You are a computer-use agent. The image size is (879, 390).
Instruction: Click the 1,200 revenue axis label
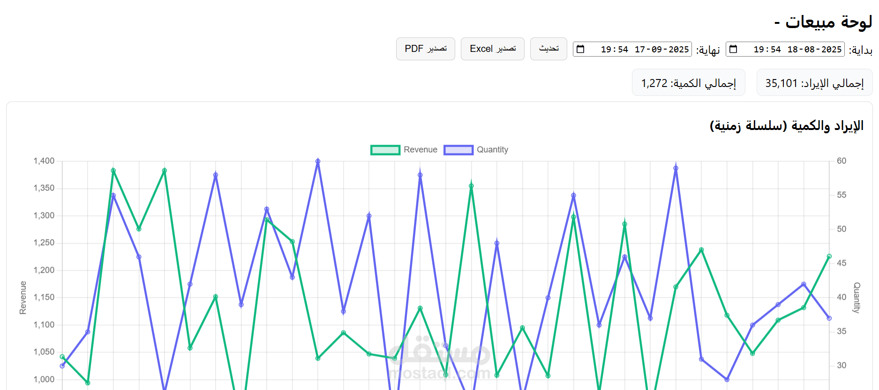pyautogui.click(x=44, y=270)
